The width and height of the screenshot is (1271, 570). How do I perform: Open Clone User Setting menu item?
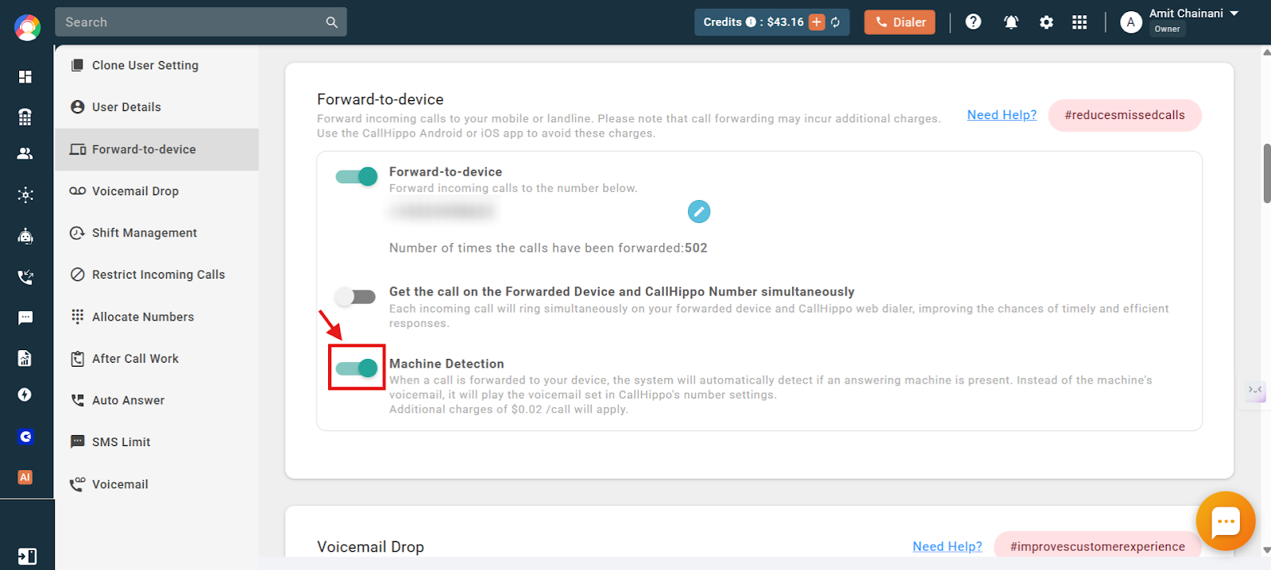pyautogui.click(x=156, y=65)
